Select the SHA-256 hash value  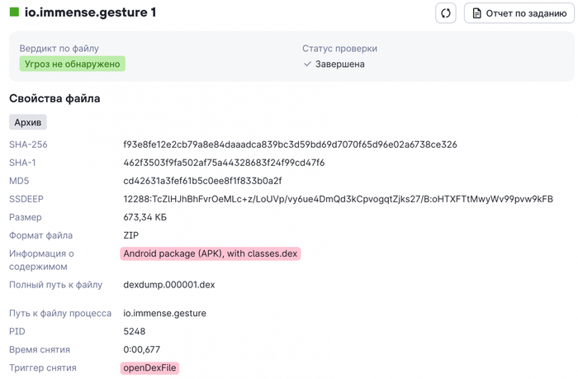click(290, 144)
